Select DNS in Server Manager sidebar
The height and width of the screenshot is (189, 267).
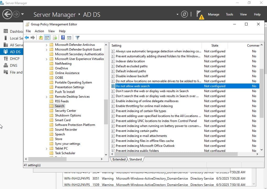(x=13, y=65)
